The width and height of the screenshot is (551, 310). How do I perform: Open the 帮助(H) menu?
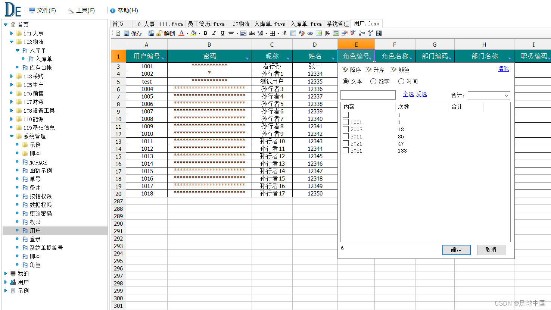coord(124,10)
